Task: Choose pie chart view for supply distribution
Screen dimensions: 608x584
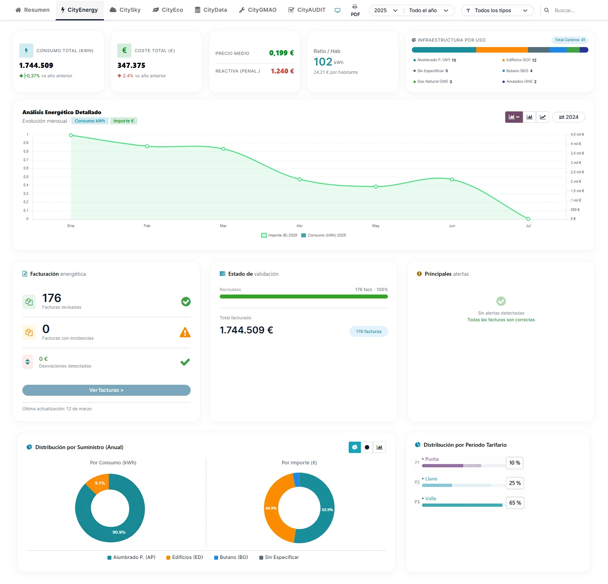Action: click(x=355, y=447)
